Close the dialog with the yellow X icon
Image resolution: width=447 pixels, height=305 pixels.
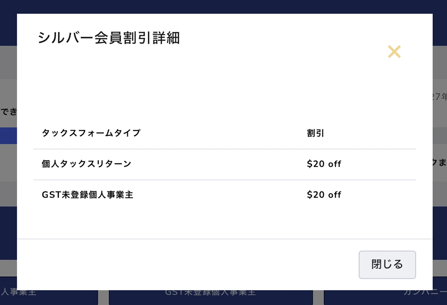[x=394, y=52]
